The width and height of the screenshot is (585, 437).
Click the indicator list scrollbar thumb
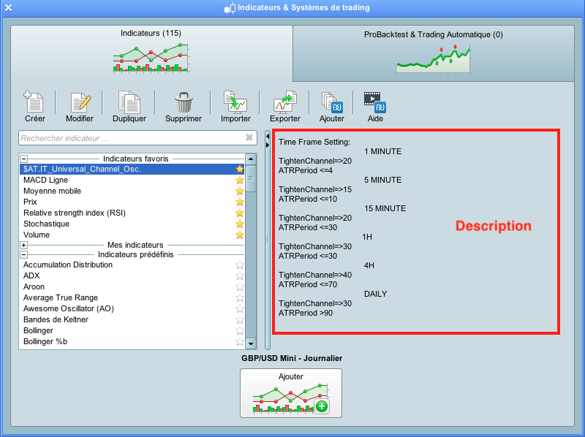[x=251, y=178]
